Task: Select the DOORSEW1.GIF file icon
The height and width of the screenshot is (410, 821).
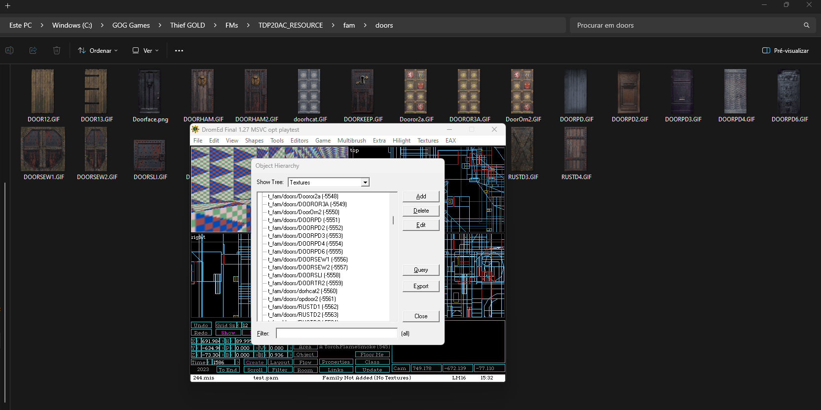Action: pyautogui.click(x=43, y=149)
